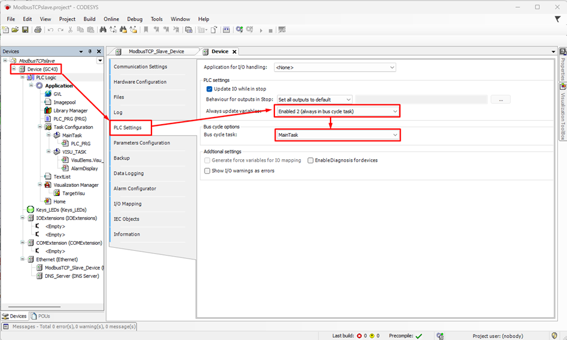Collapse the Ethernet (Ethernet) tree node
Image resolution: width=567 pixels, height=340 pixels.
[x=22, y=259]
